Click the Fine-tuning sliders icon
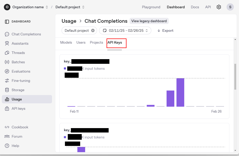 click(x=7, y=81)
